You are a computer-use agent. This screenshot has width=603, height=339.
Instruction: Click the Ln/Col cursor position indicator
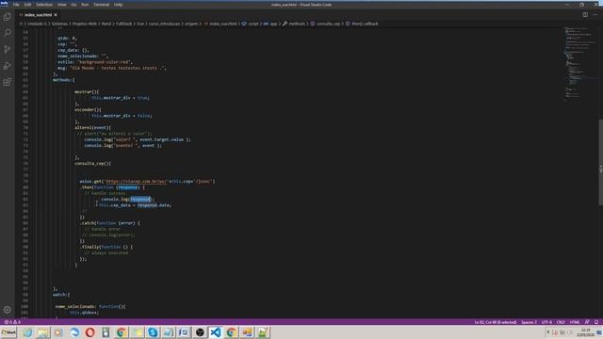(x=496, y=322)
